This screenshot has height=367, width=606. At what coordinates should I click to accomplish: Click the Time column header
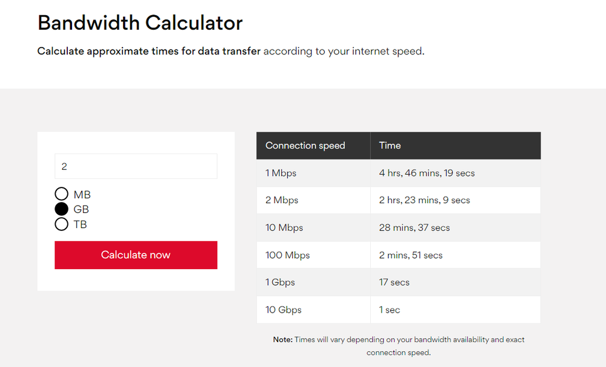[390, 146]
